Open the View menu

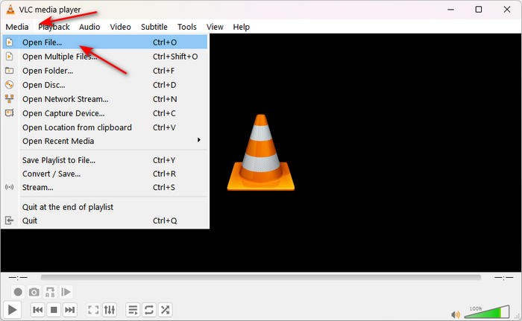215,27
